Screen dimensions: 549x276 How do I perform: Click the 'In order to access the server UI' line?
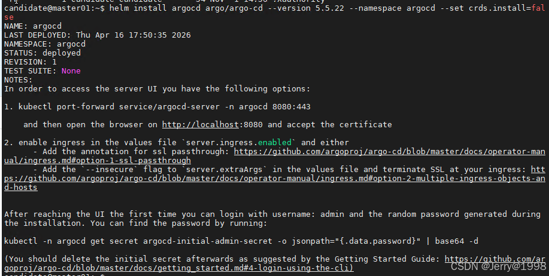tap(157, 89)
